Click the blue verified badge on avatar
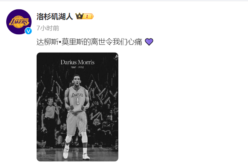Screen dimensions: 248x166 click(x=28, y=31)
